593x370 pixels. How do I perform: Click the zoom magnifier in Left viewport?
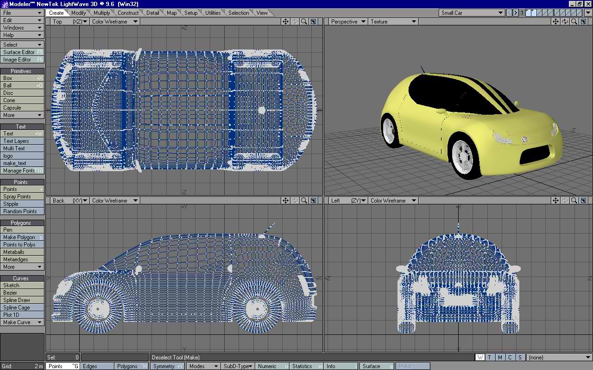coord(574,201)
